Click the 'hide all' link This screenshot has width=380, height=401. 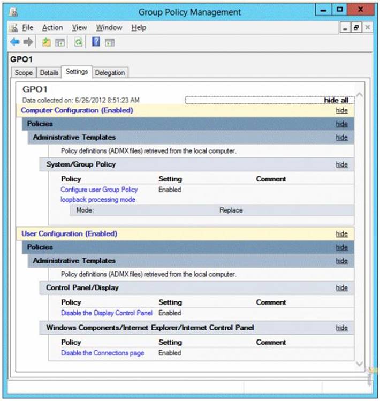[336, 100]
